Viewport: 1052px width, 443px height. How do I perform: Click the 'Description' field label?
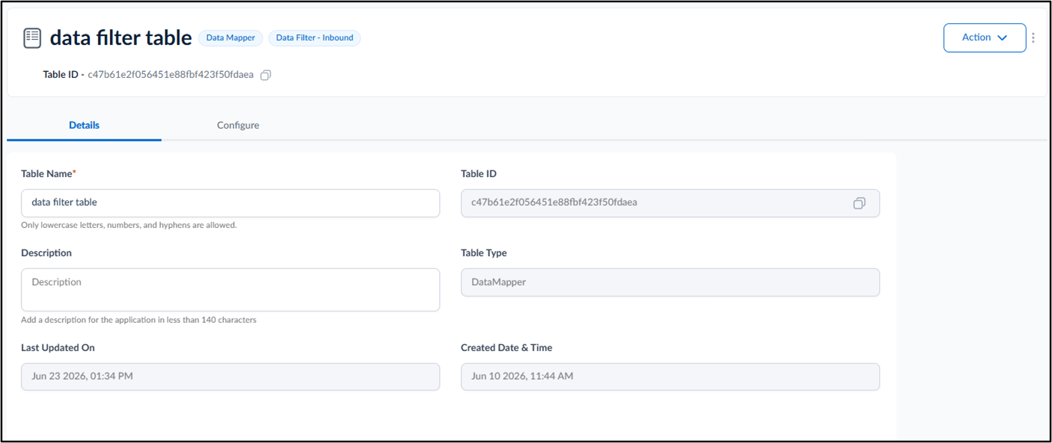[x=46, y=253]
